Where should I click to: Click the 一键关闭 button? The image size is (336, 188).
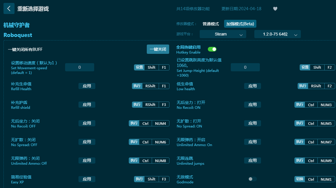pyautogui.click(x=158, y=49)
